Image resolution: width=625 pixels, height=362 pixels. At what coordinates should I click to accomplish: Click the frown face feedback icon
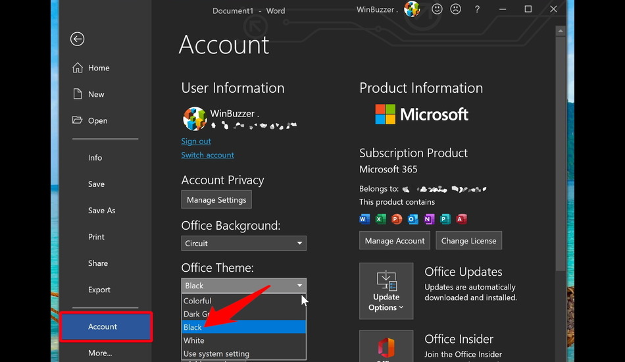(x=455, y=9)
